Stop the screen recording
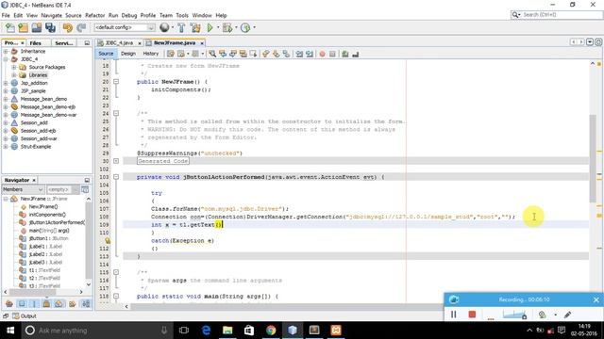The width and height of the screenshot is (604, 339). (472, 315)
